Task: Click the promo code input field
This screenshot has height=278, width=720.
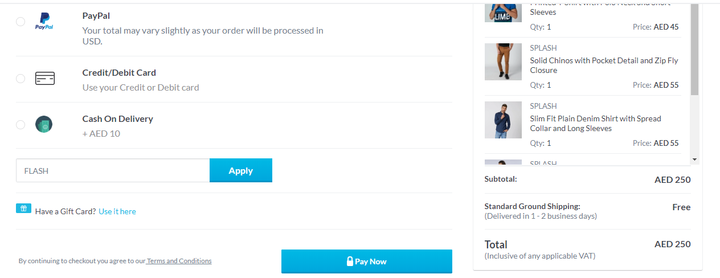Action: [x=113, y=170]
